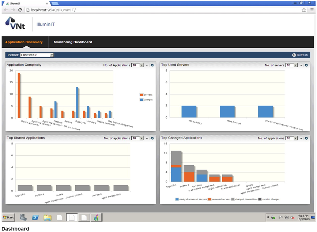Select the Application Discovery tab
Image resolution: width=317 pixels, height=232 pixels.
[24, 42]
